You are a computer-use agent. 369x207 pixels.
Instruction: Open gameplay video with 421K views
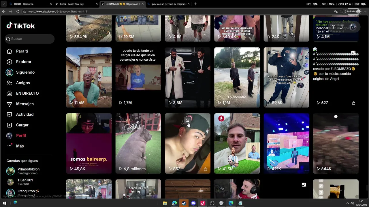point(287,143)
